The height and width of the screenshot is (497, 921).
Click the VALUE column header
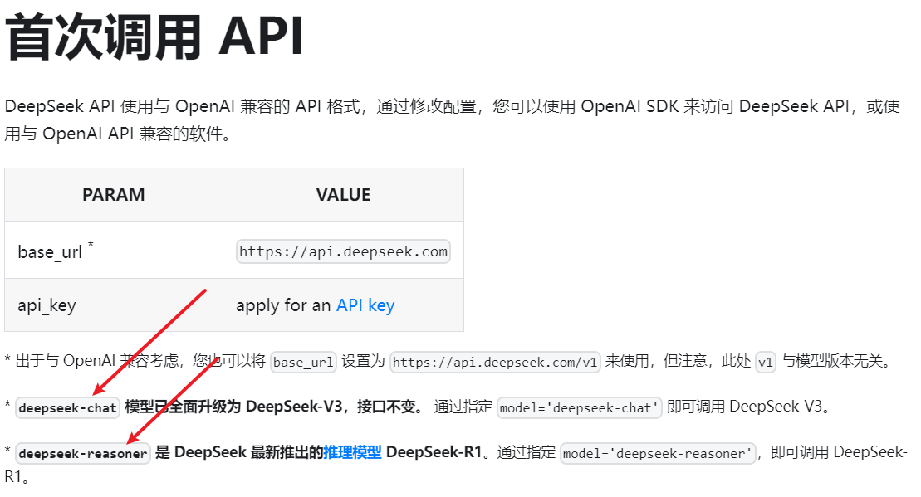point(343,195)
